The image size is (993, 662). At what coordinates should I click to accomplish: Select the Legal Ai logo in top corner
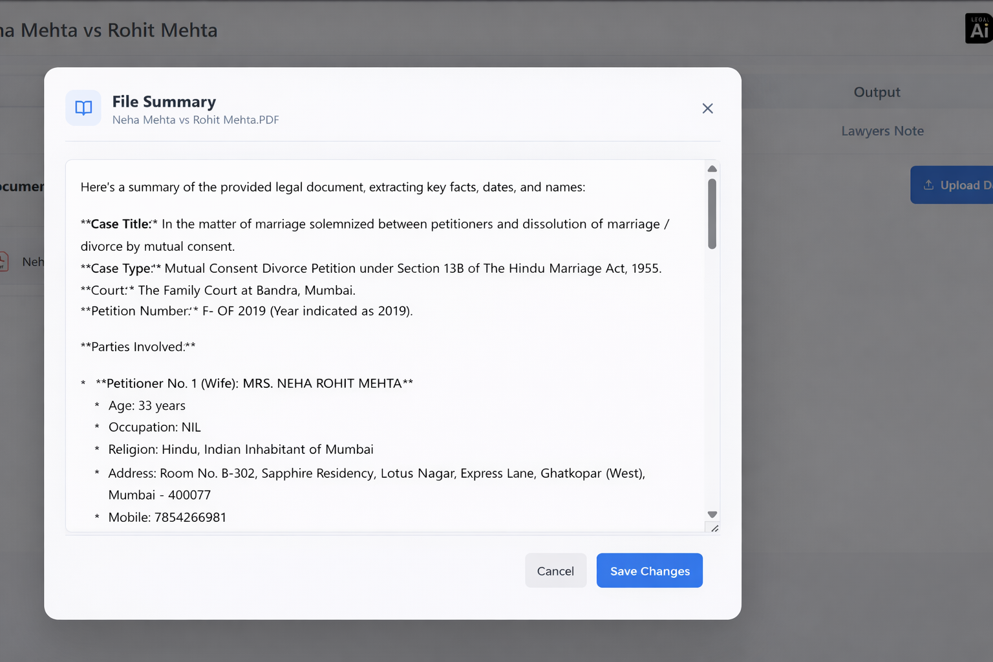point(977,28)
